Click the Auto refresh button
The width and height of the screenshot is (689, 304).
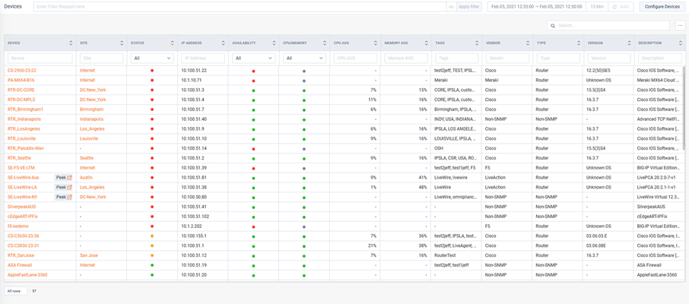tap(621, 7)
